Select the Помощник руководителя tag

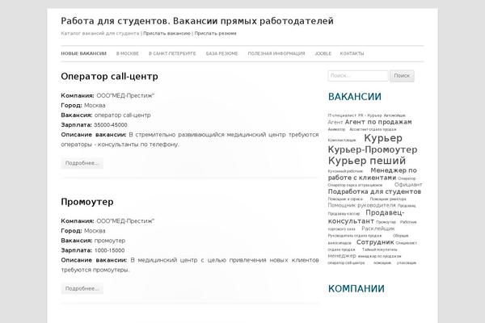[x=361, y=205]
